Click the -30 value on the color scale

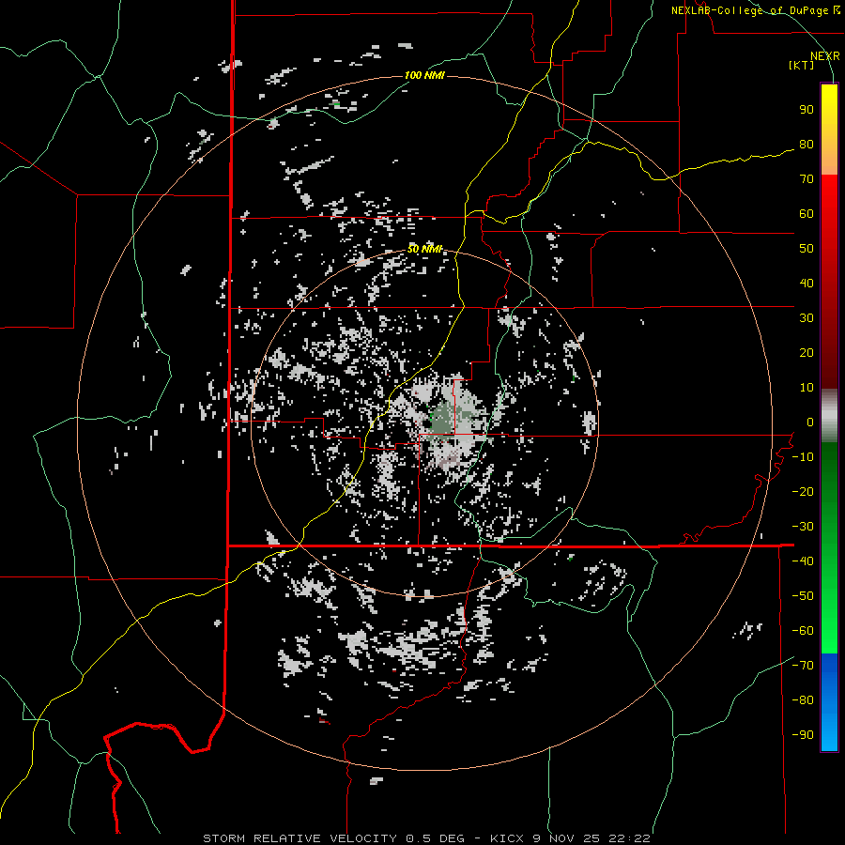click(803, 527)
